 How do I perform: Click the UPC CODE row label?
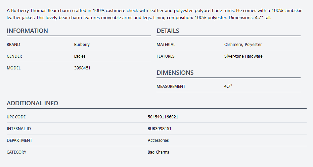click(x=16, y=117)
